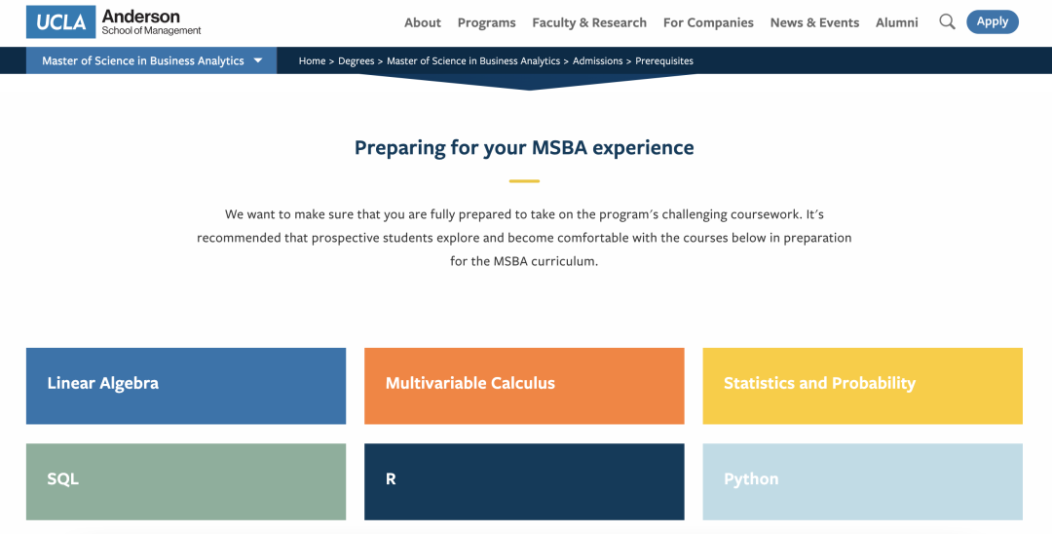The image size is (1052, 534).
Task: Expand the Multivariable Calculus tile
Action: (x=524, y=385)
